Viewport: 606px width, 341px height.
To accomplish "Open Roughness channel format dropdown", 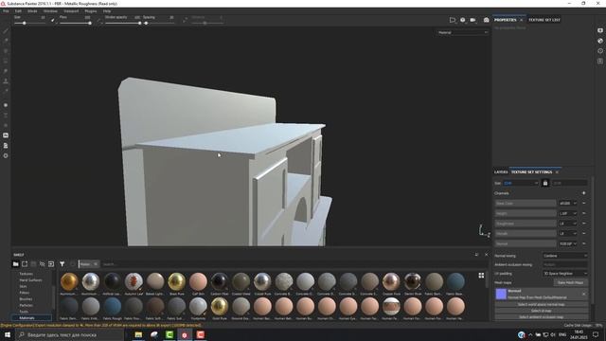I will pos(568,224).
